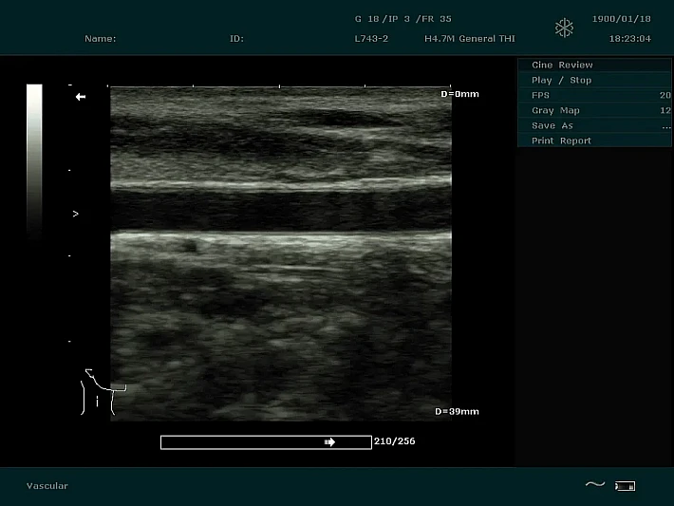Select Cine Review menu item

(x=562, y=66)
